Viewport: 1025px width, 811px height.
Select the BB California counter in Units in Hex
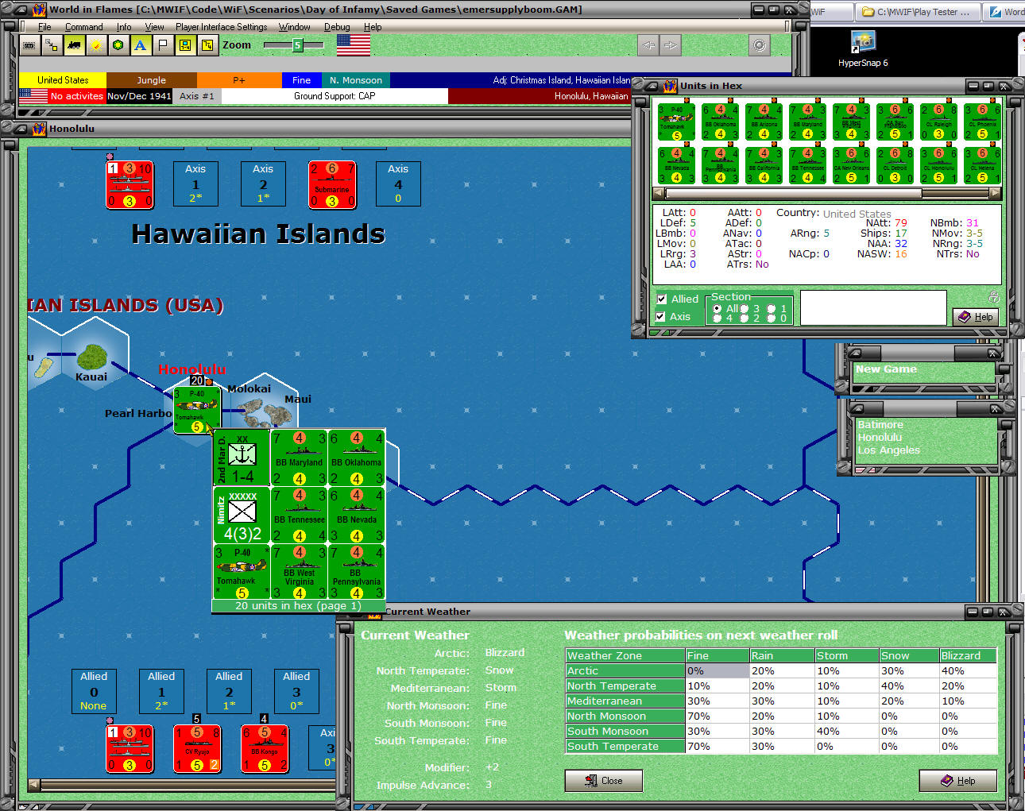tap(764, 165)
